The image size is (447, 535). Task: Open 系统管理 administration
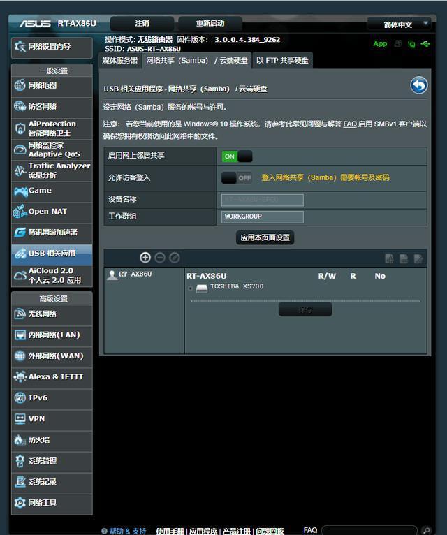52,461
